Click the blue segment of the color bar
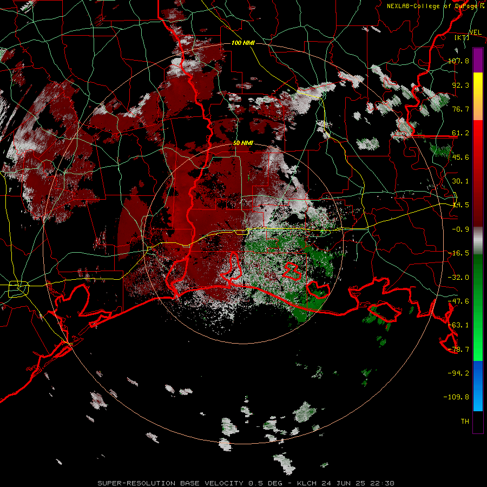 [478, 386]
